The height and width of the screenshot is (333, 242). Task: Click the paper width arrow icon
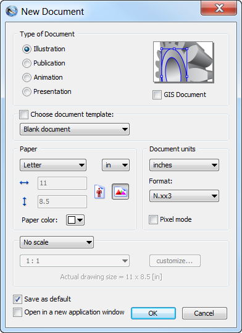coord(24,183)
